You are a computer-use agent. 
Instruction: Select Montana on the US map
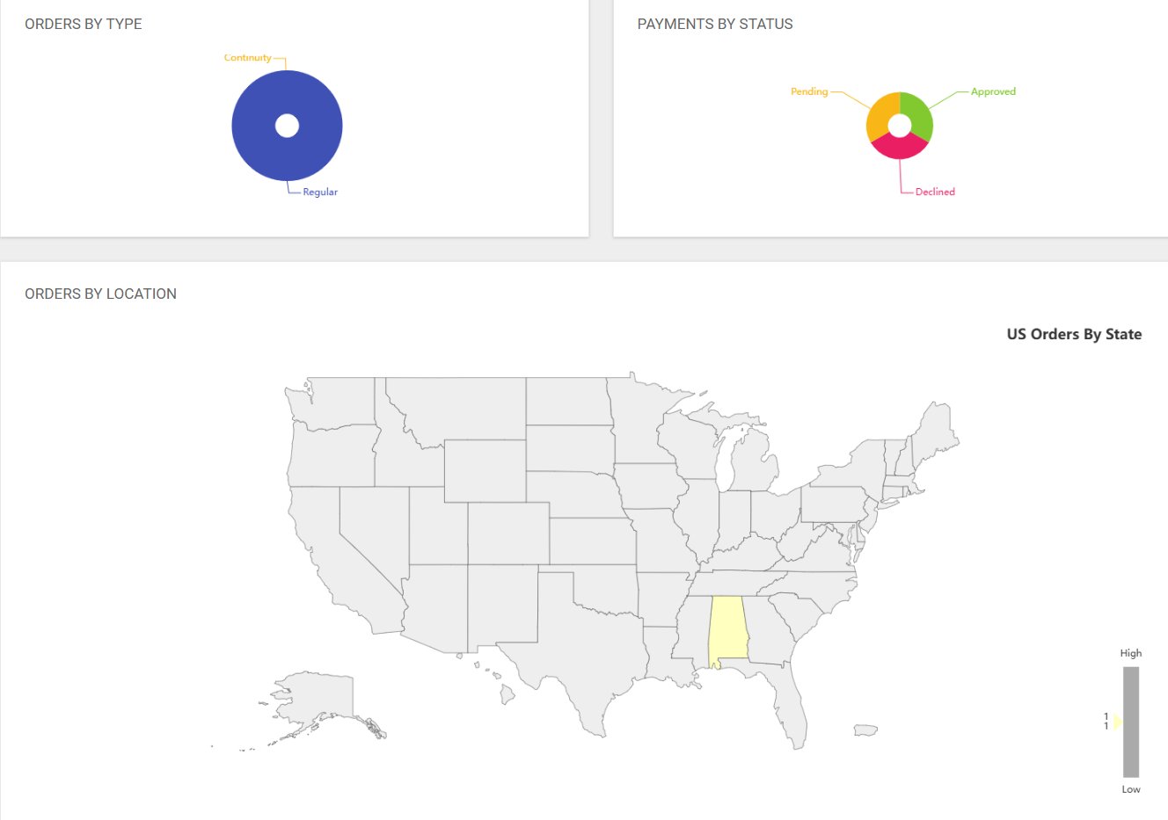click(457, 409)
